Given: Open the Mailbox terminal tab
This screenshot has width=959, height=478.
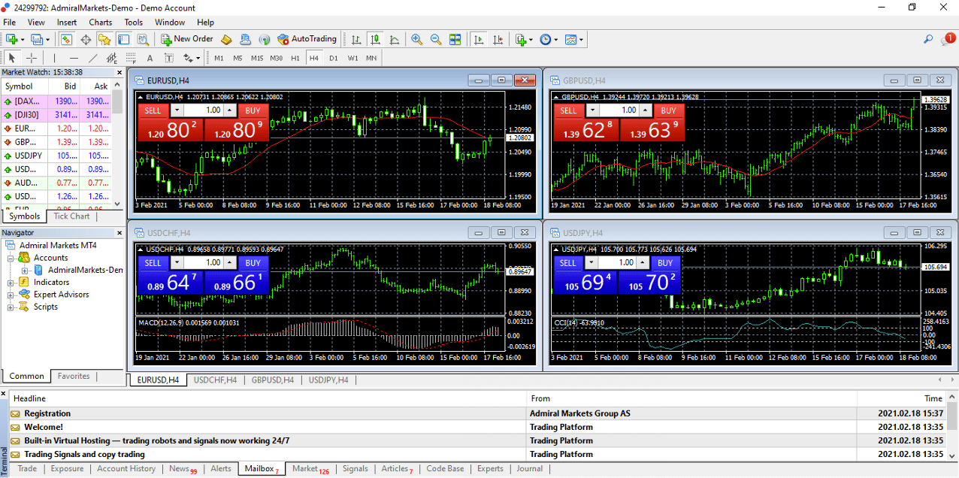Looking at the screenshot, I should point(259,468).
